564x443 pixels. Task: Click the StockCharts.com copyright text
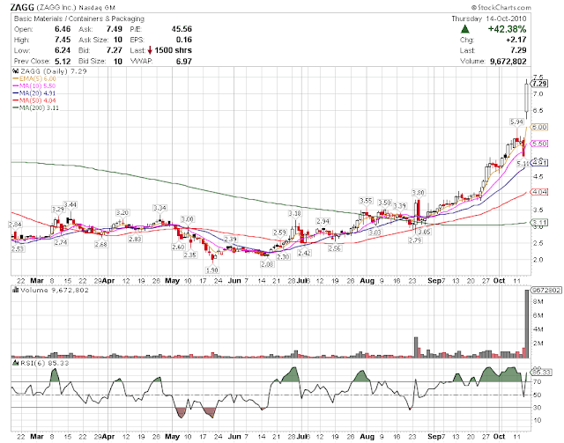pos(501,7)
